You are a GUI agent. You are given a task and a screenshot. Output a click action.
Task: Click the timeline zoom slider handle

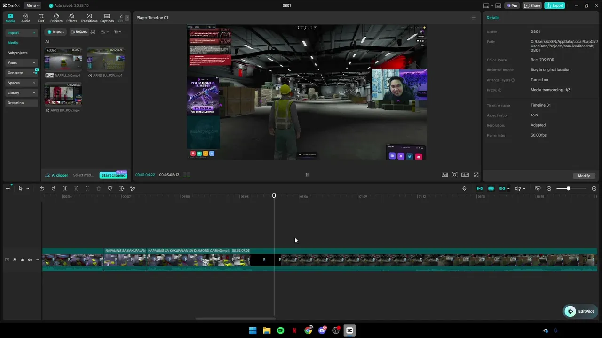click(568, 188)
